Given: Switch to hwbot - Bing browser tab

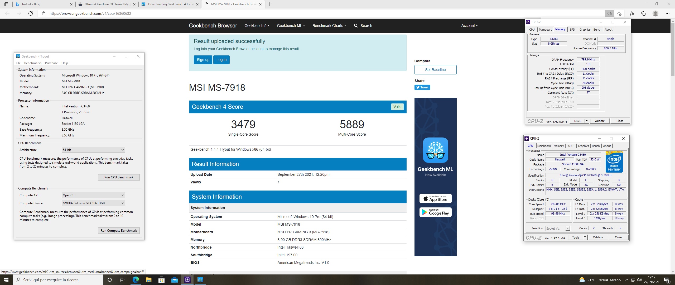Looking at the screenshot, I should pos(44,4).
